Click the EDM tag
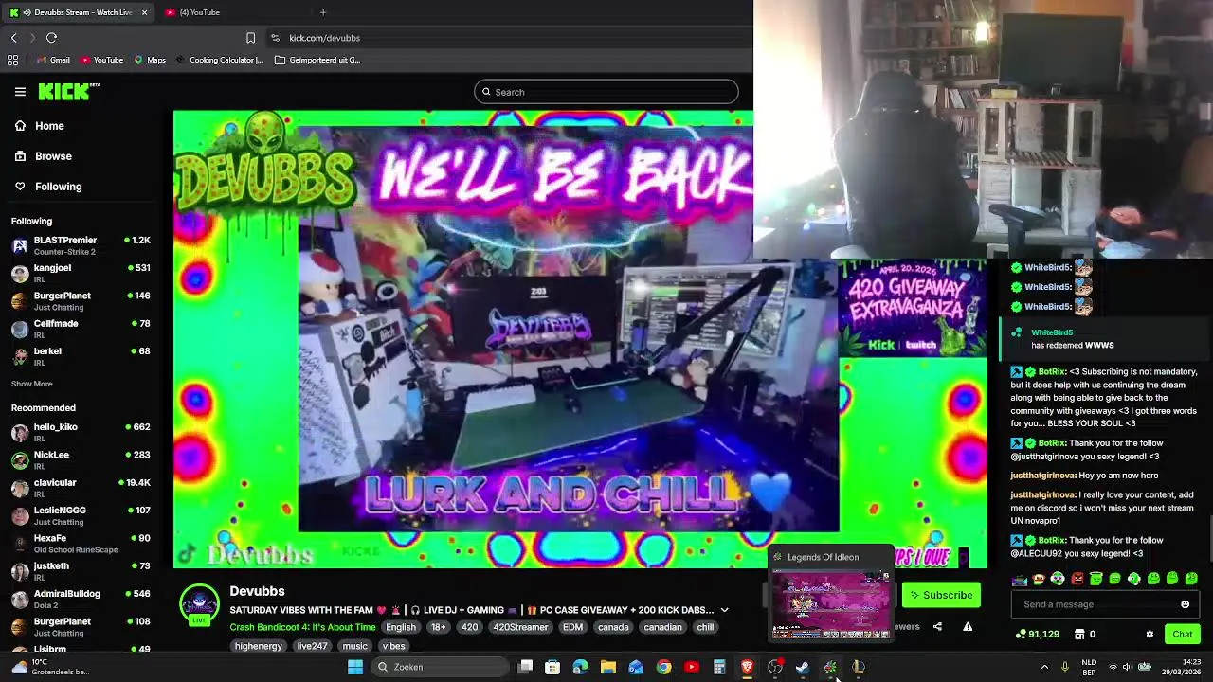 tap(572, 627)
